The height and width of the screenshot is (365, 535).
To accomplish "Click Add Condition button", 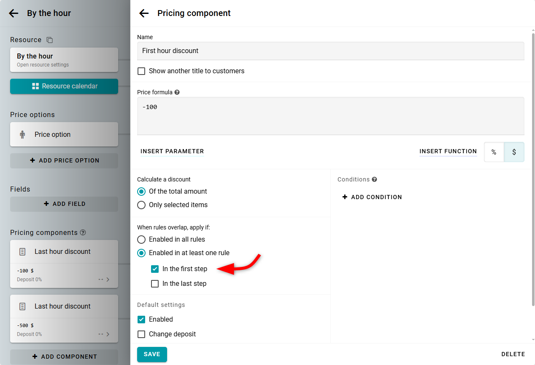I will click(x=372, y=197).
